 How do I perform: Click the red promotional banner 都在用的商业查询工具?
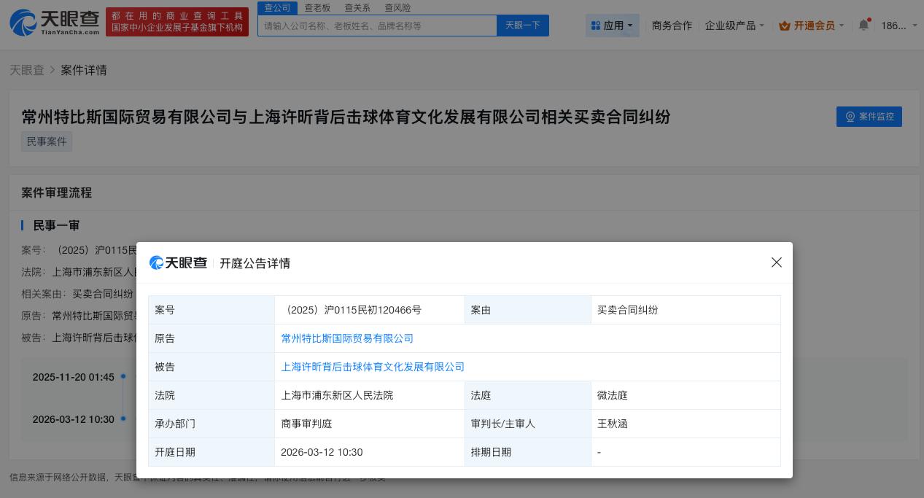[x=177, y=22]
